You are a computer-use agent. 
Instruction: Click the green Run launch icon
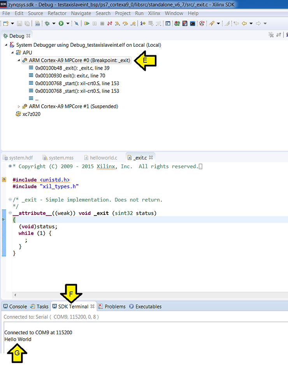pos(61,23)
